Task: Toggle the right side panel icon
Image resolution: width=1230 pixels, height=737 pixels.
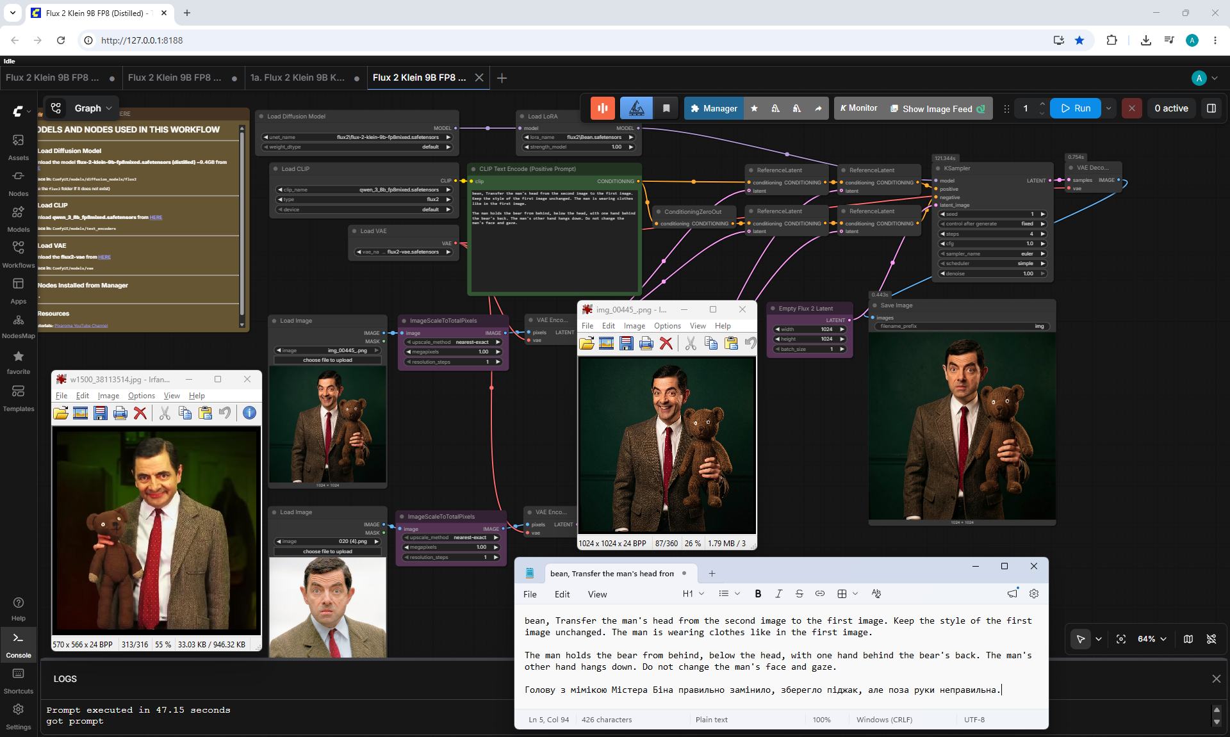Action: (x=1211, y=108)
